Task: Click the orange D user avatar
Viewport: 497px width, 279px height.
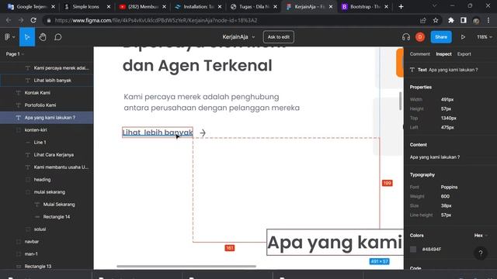Action: pos(420,37)
